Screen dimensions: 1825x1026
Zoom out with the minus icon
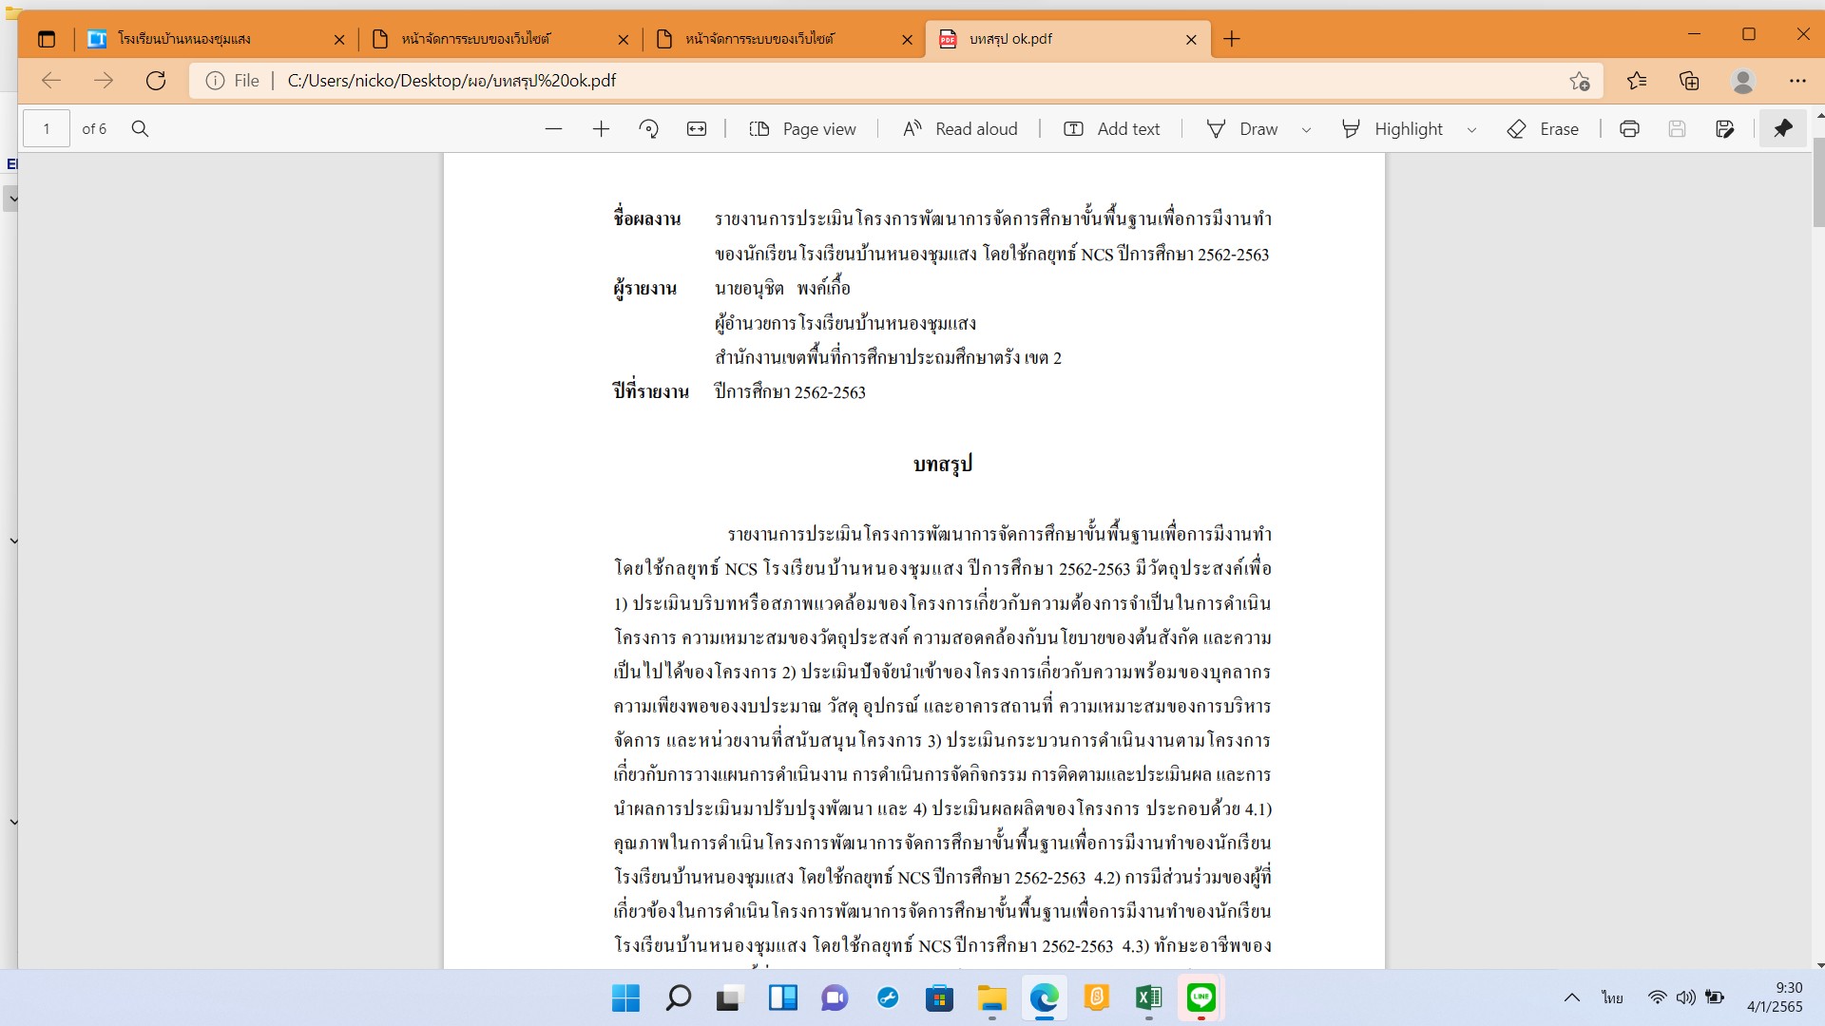pos(554,129)
